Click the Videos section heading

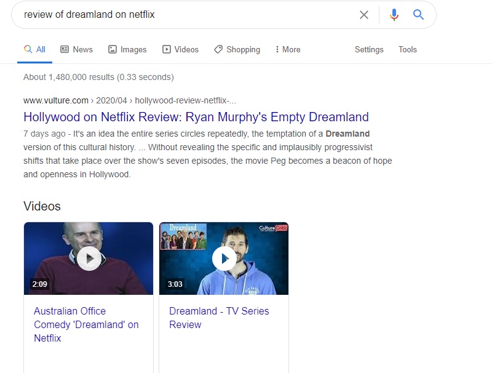coord(42,206)
